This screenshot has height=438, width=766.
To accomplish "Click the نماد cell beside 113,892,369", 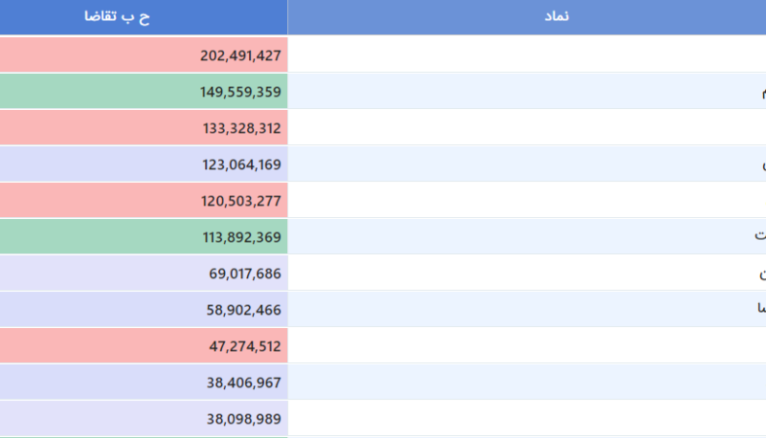I will tap(527, 237).
